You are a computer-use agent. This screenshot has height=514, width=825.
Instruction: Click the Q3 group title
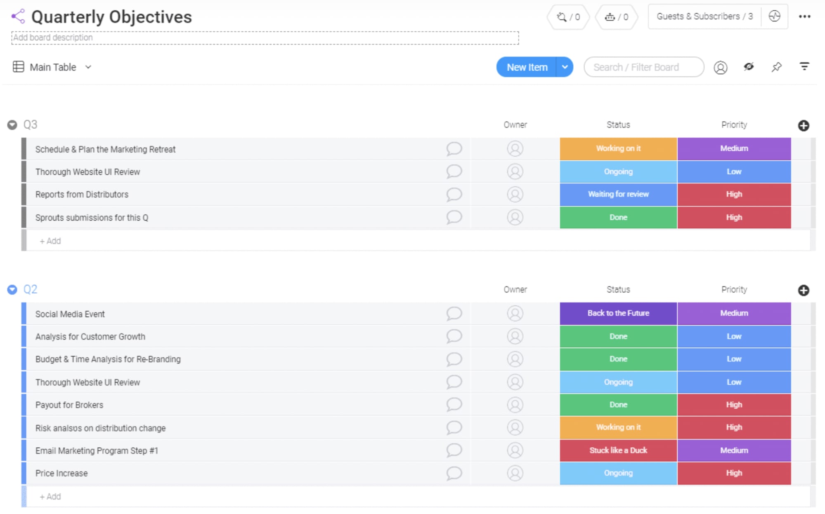(30, 124)
